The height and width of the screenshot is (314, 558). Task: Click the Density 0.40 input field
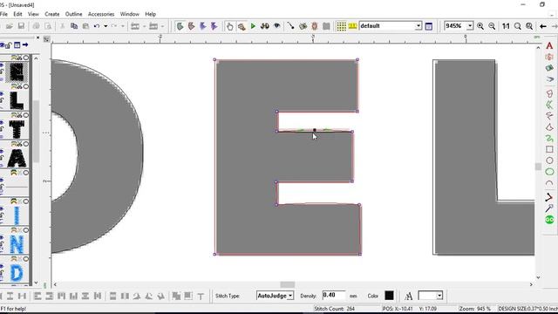pyautogui.click(x=333, y=295)
